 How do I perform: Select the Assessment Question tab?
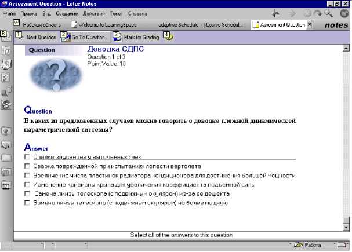point(279,25)
